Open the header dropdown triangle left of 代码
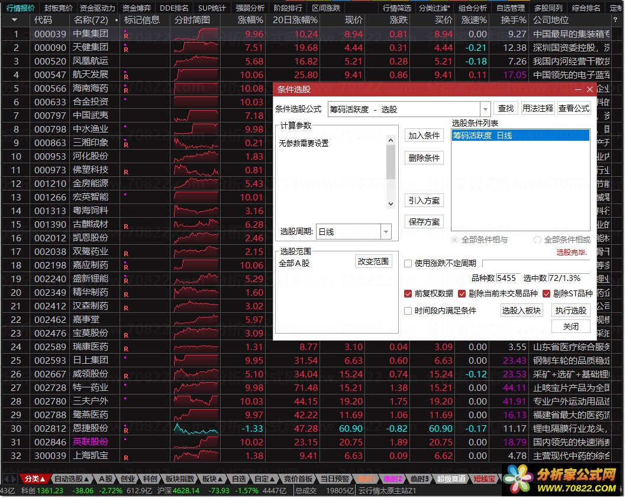The height and width of the screenshot is (498, 626). click(14, 20)
